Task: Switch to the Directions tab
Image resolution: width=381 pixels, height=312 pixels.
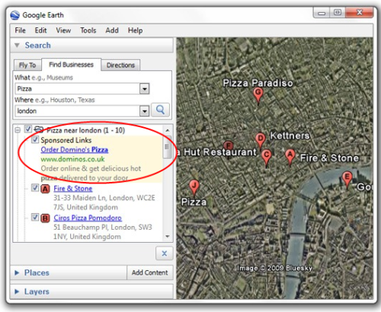Action: pos(120,65)
